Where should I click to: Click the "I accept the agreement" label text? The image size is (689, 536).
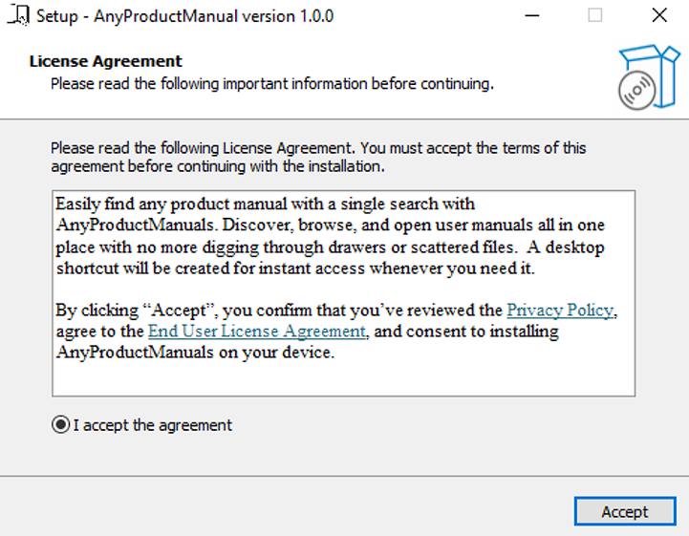153,425
